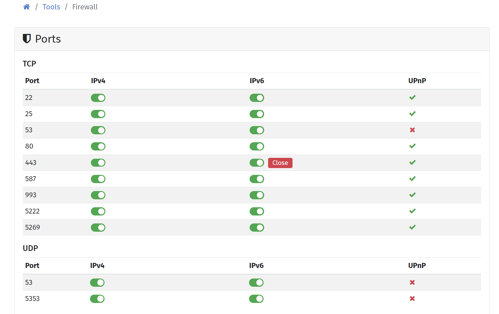
Task: Click UPnP red cross for UDP port 53
Action: (412, 282)
